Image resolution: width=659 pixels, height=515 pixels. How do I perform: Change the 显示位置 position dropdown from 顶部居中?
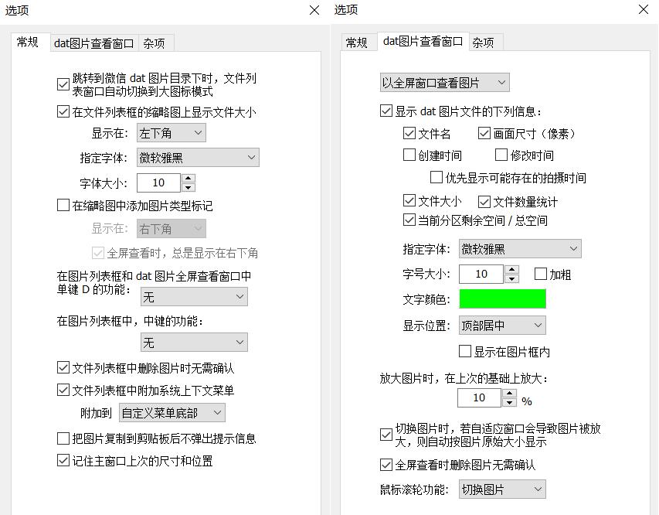(502, 325)
